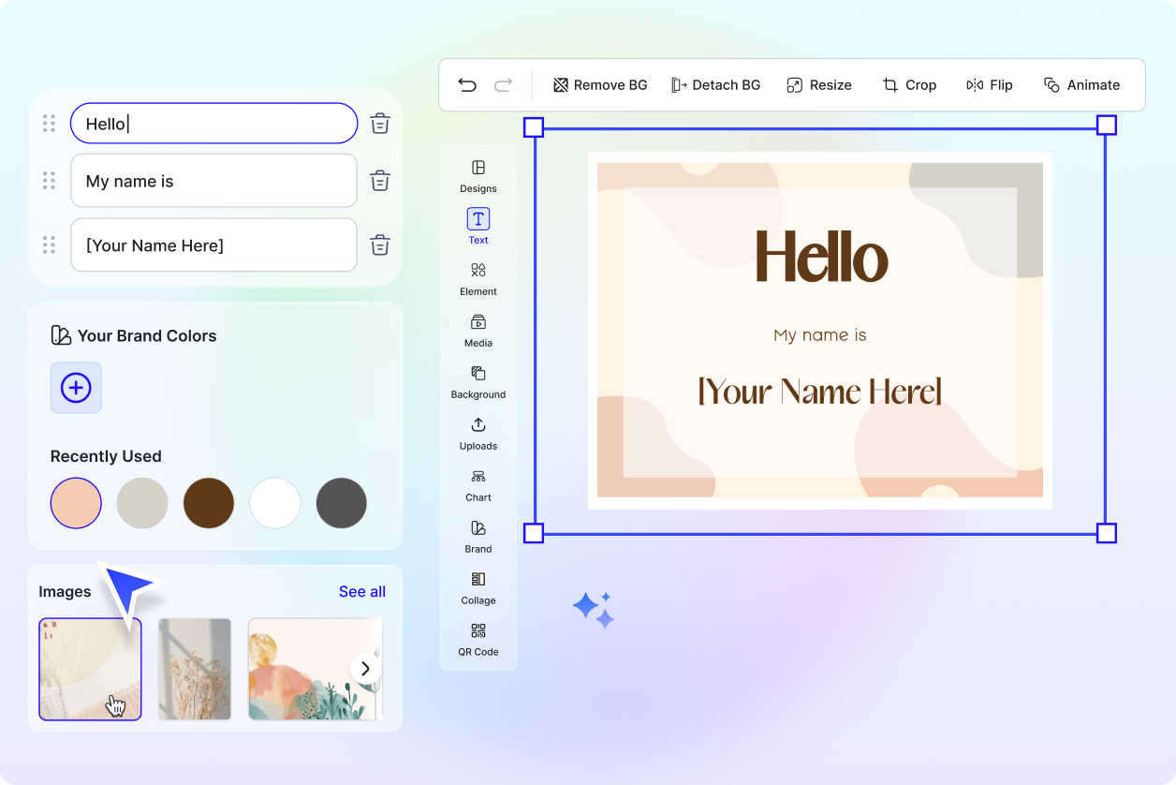This screenshot has width=1176, height=785.
Task: Click the Your Brand Colors palette icon
Action: [x=61, y=335]
